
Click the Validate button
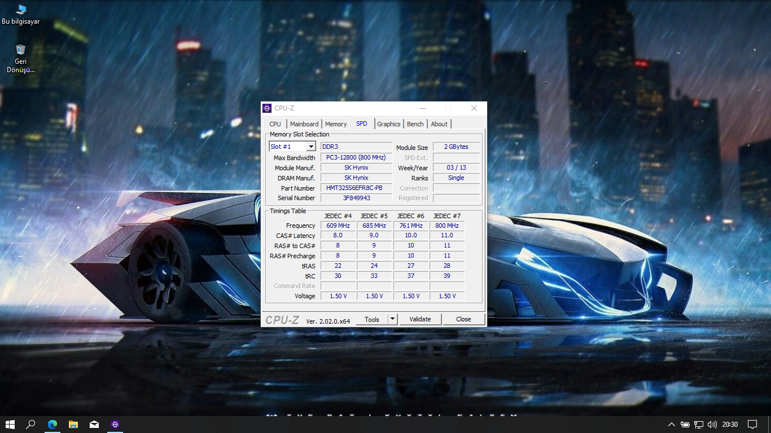coord(420,319)
